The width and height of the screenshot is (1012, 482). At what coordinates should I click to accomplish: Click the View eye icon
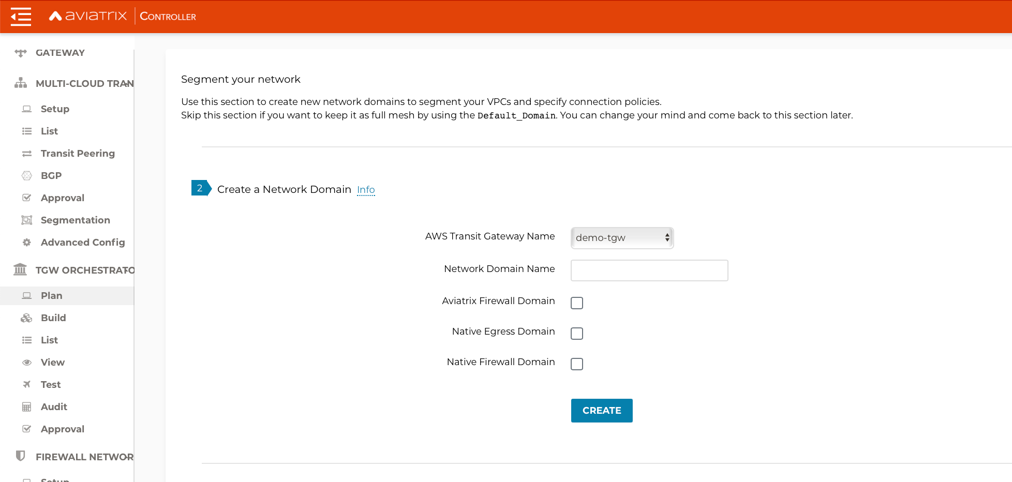(27, 363)
